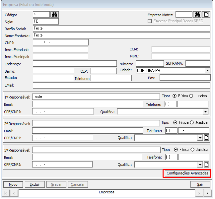Go to next record in Empresas navigator
The image size is (215, 199).
[x=199, y=193]
